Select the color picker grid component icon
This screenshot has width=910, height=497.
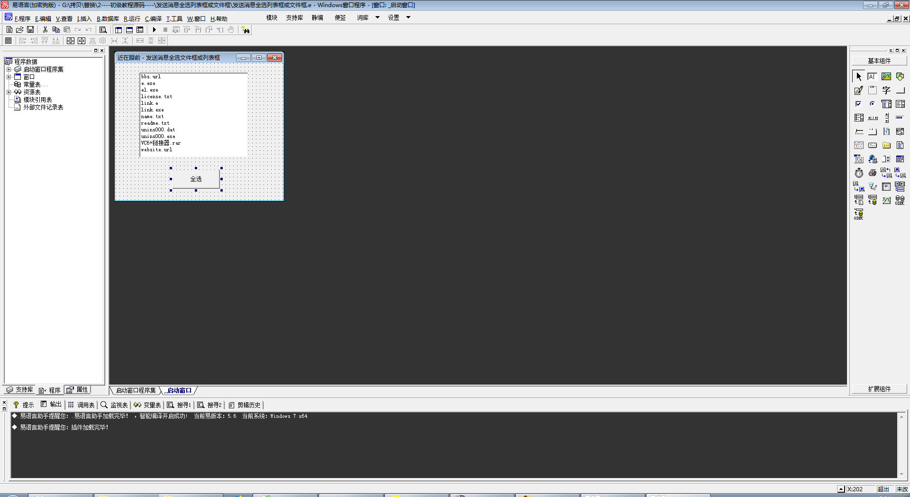pyautogui.click(x=858, y=159)
